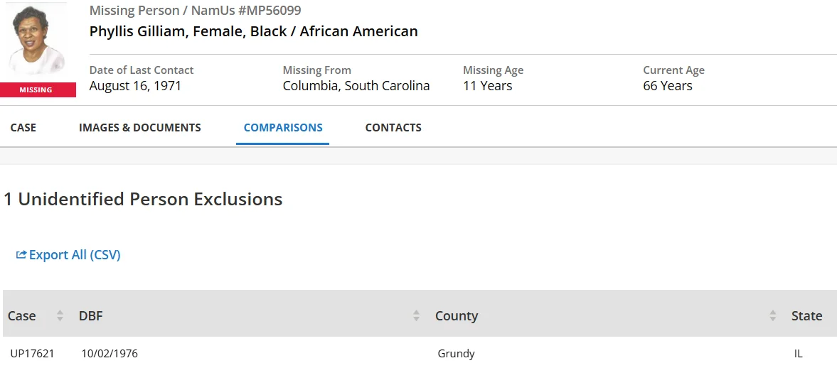Open Phyllis Gilliam's photo thumbnail
This screenshot has height=390, width=837.
[x=37, y=41]
